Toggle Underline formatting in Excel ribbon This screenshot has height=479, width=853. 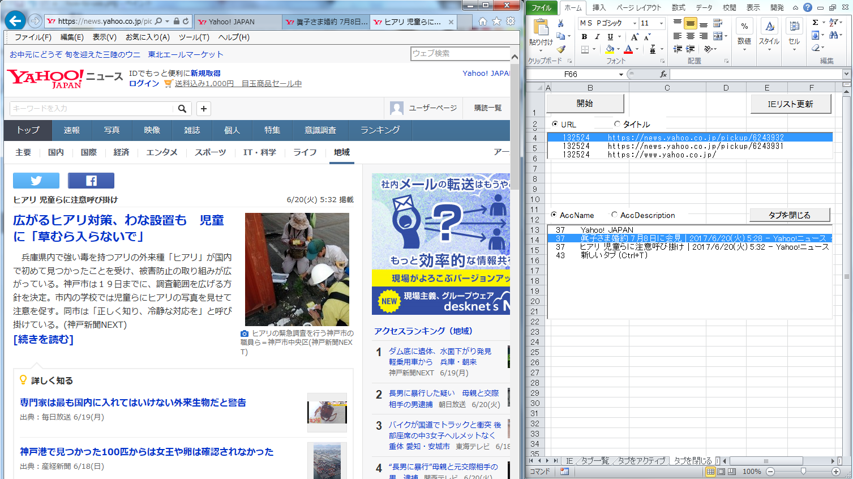click(610, 36)
